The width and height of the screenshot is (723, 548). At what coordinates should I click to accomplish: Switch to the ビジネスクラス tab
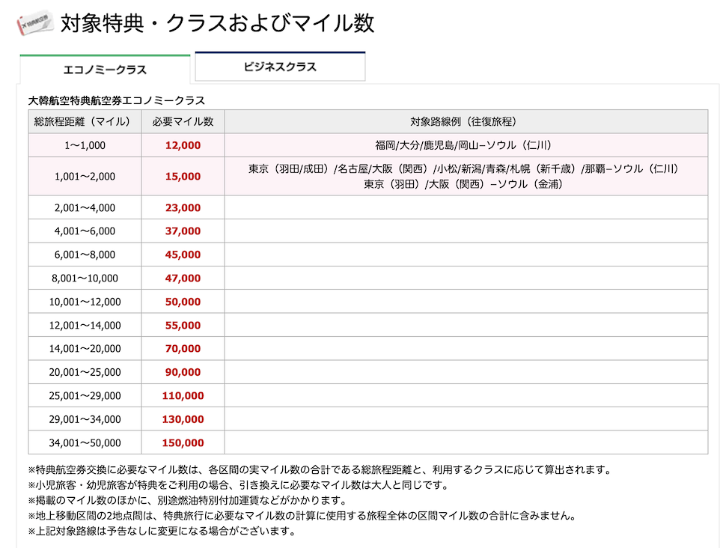[280, 67]
